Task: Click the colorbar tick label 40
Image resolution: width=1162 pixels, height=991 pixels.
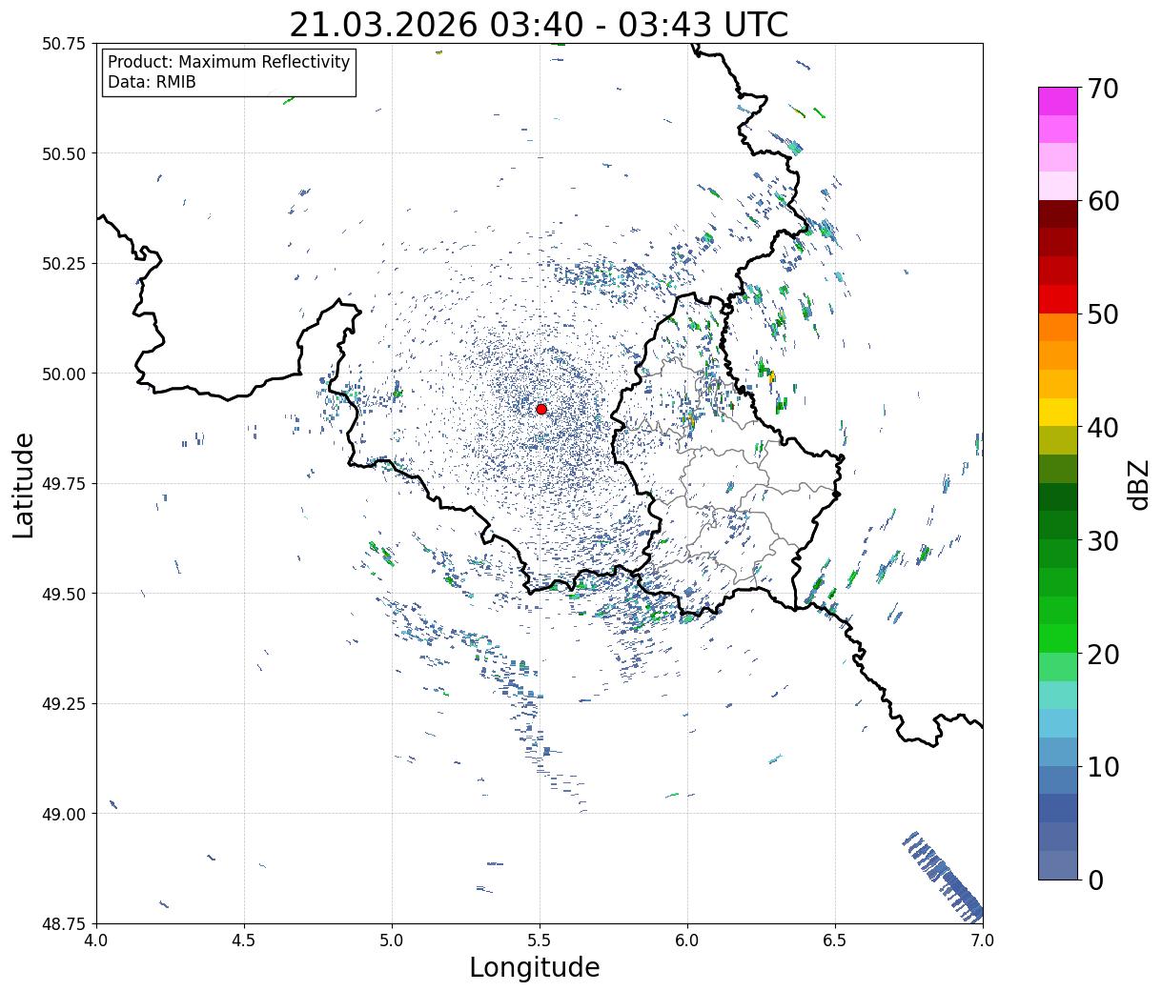Action: [x=1104, y=427]
